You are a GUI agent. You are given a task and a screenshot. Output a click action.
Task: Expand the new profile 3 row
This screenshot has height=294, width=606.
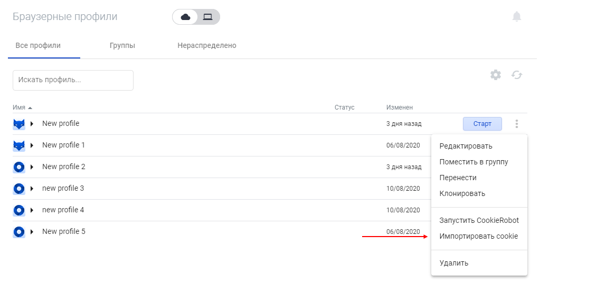pyautogui.click(x=32, y=189)
